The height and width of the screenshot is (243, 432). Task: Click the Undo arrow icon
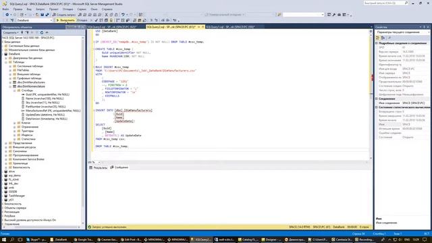pos(123,15)
